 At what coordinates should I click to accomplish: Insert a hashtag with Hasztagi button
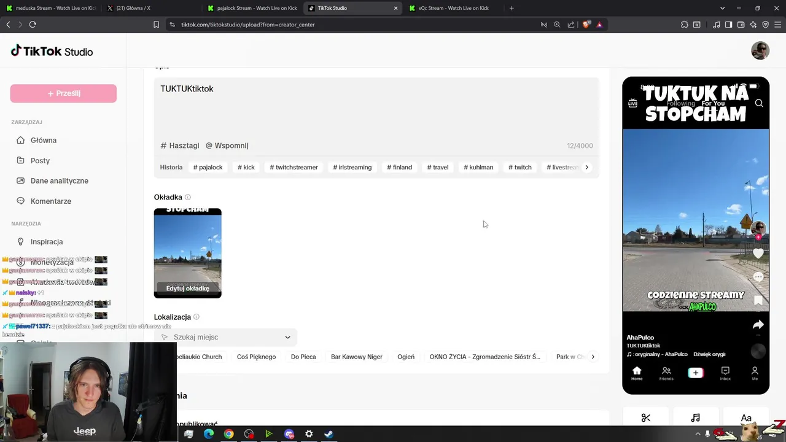click(x=180, y=145)
